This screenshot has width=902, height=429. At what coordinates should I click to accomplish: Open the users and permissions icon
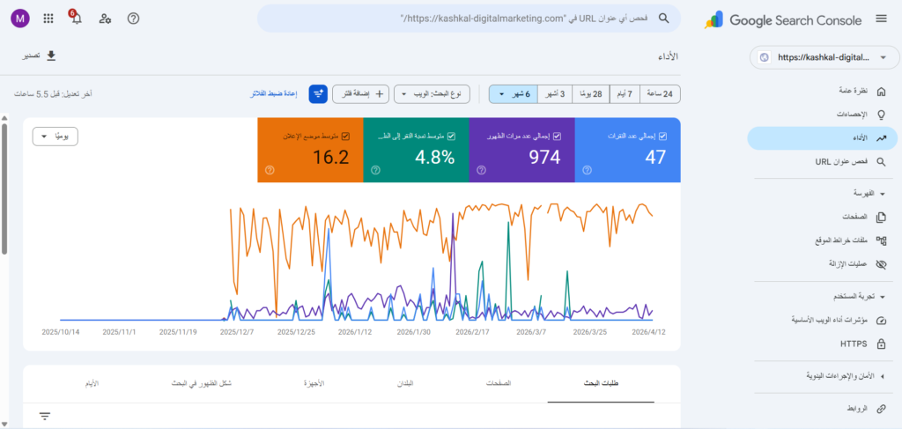[105, 18]
